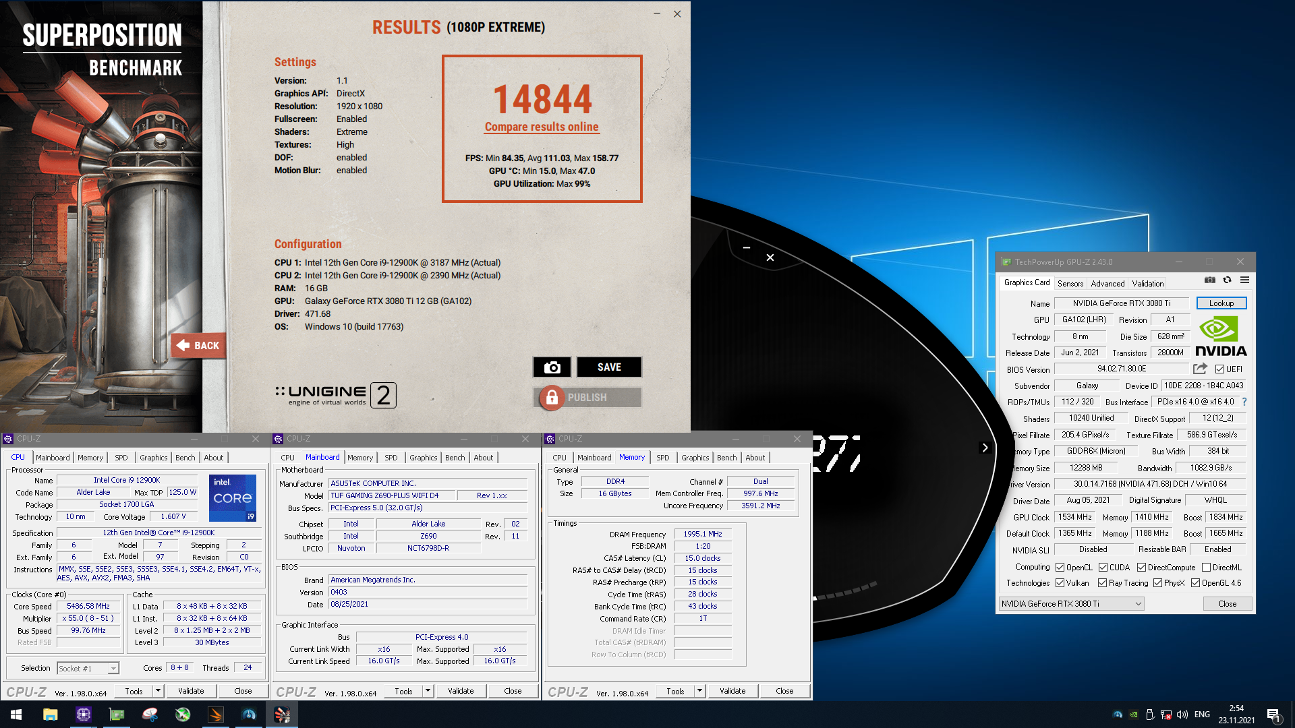Click NVIDIA tray icon in system tray
1295x728 pixels.
click(x=1134, y=715)
